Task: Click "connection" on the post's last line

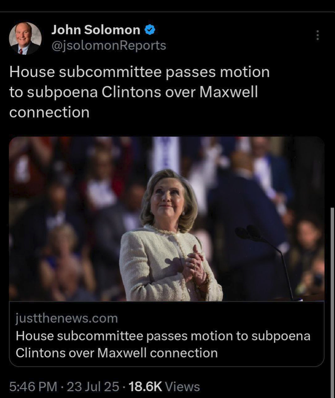Action: coord(49,112)
